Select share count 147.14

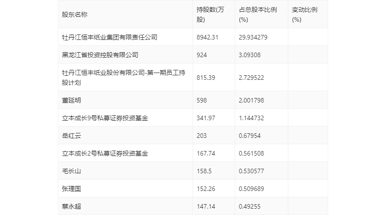coord(206,206)
